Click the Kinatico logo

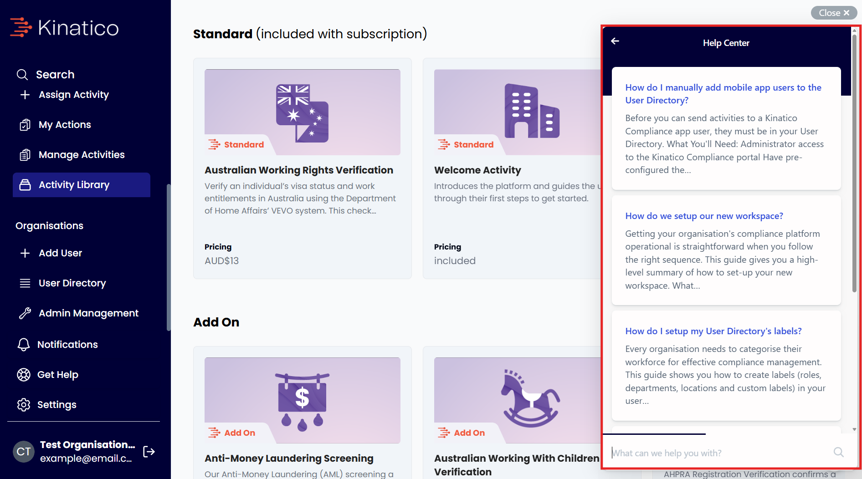[64, 27]
